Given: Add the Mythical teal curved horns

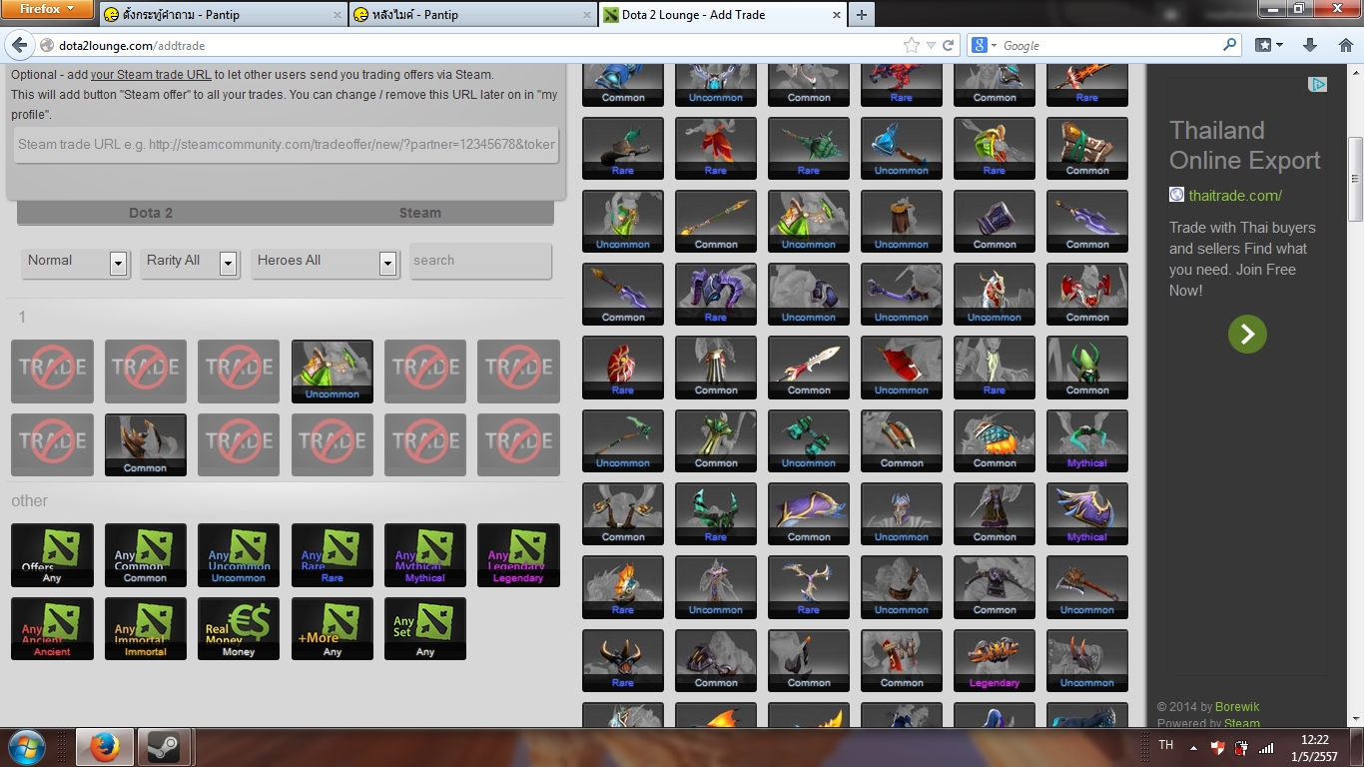Looking at the screenshot, I should click(x=1087, y=440).
